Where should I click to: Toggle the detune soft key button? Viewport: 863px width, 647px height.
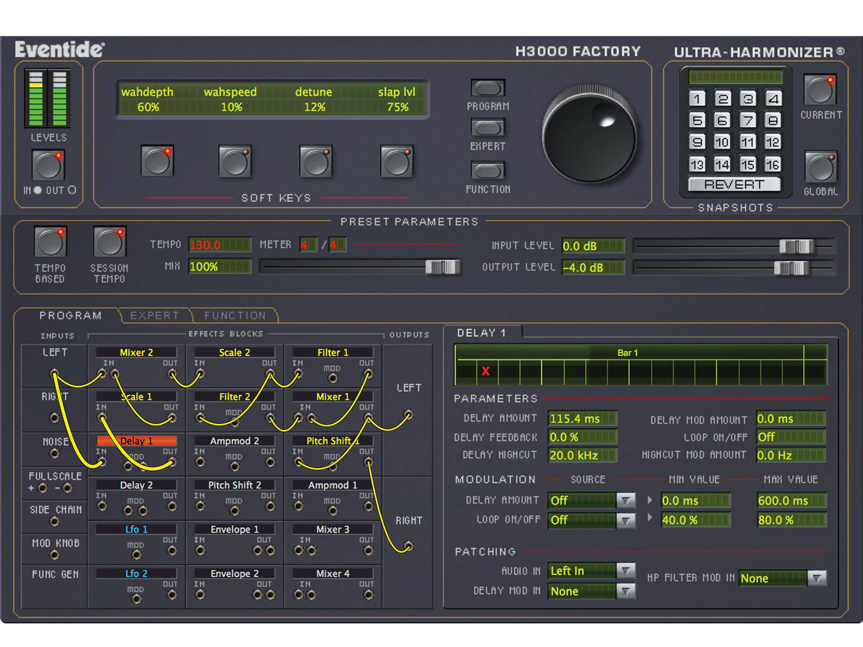[x=316, y=161]
